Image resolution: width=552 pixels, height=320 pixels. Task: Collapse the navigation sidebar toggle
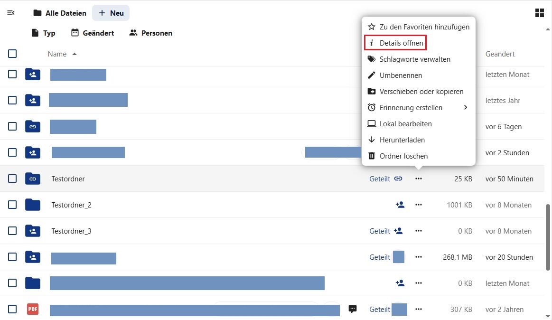click(x=11, y=13)
